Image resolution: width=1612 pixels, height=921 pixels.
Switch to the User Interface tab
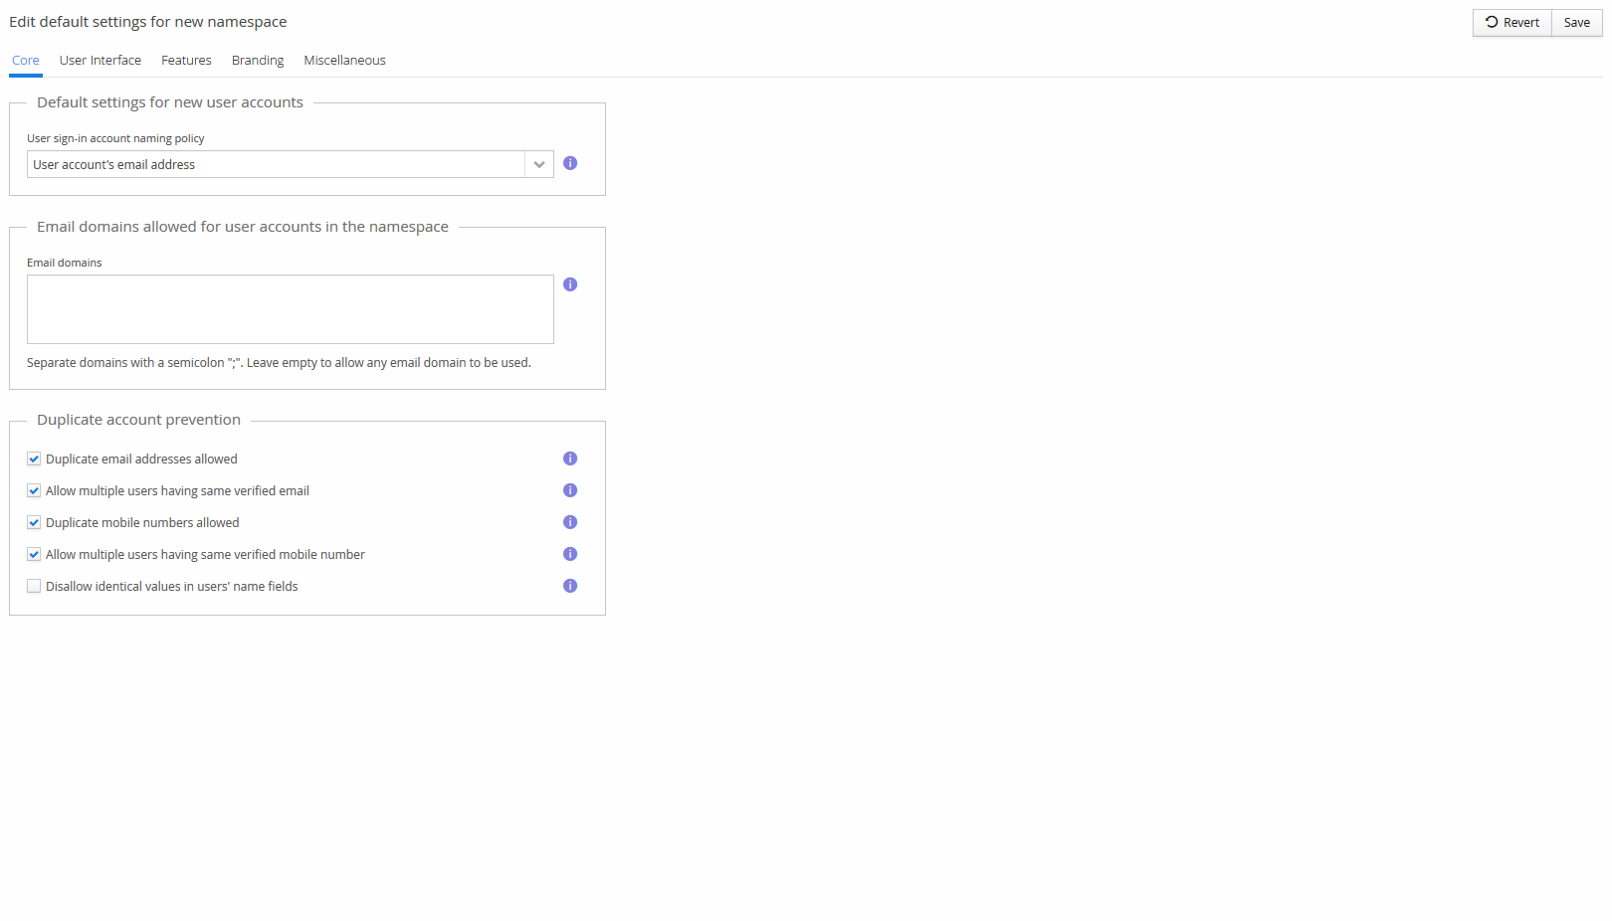pos(101,61)
